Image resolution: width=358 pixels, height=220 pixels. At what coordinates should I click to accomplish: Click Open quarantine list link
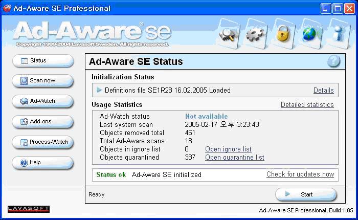(x=234, y=158)
